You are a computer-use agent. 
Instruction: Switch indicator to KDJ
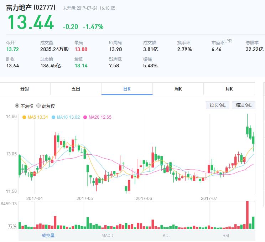click(167, 235)
